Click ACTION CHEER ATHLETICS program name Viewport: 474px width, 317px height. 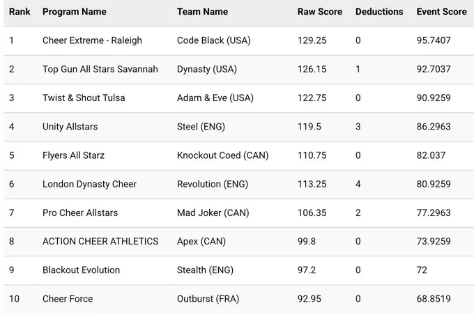click(x=100, y=241)
